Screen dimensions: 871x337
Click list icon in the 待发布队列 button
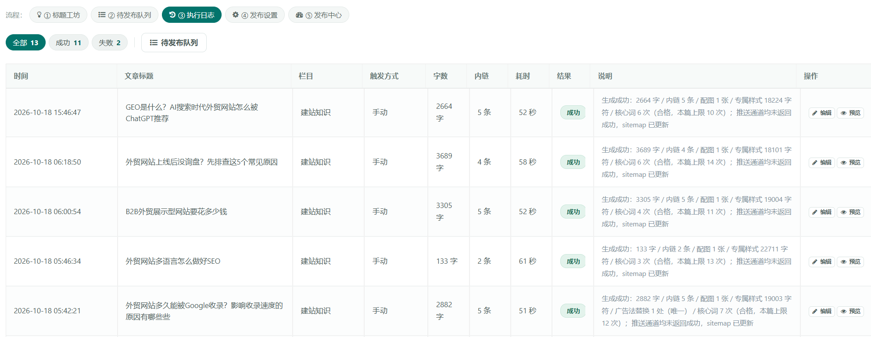click(x=154, y=43)
